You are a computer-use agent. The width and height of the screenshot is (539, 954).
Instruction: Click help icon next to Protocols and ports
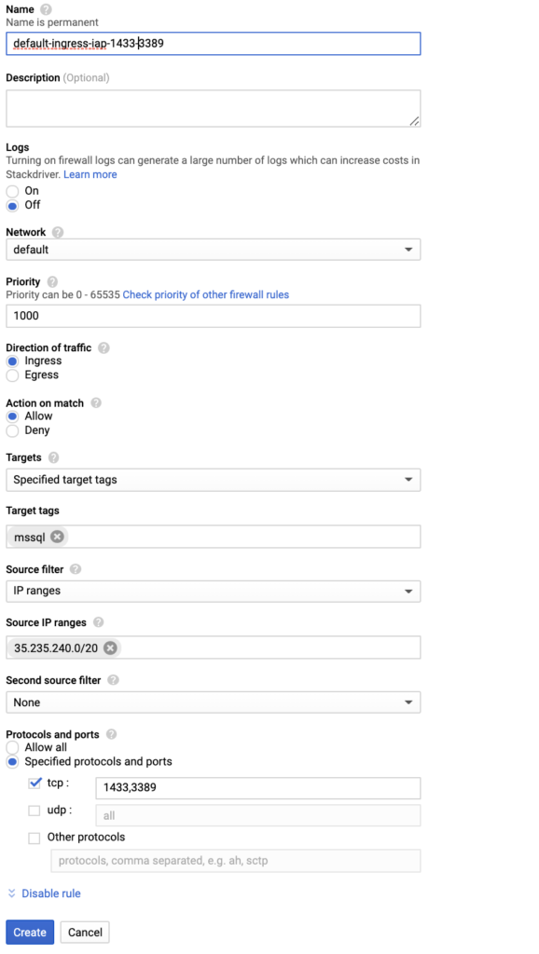111,734
